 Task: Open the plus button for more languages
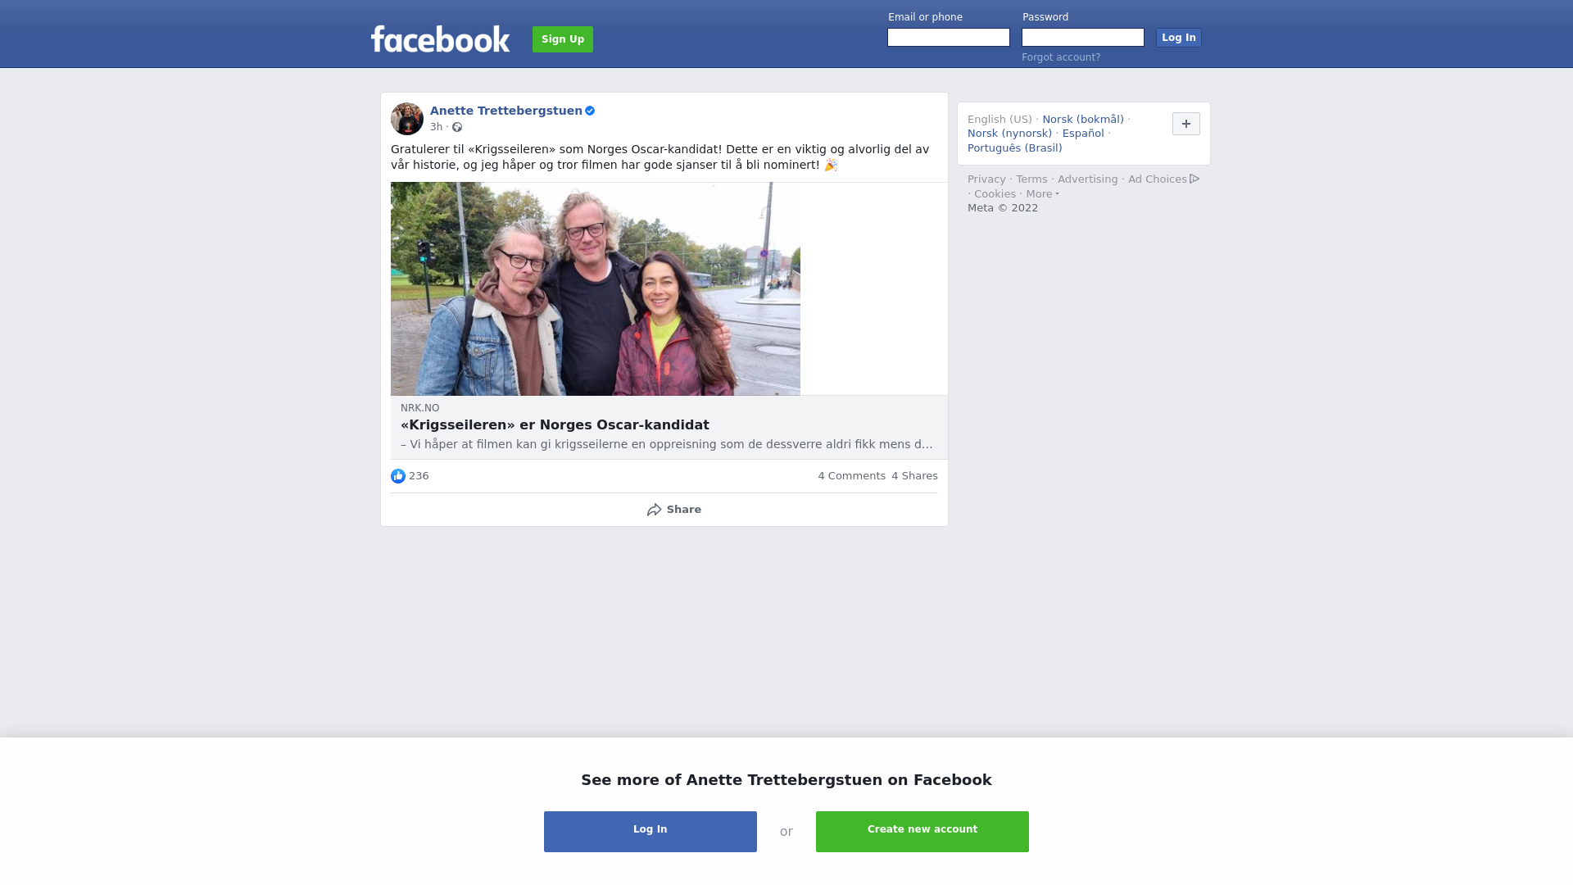coord(1186,124)
